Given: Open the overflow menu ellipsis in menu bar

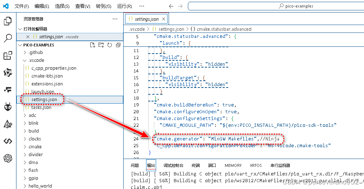Looking at the screenshot, I should point(142,6).
